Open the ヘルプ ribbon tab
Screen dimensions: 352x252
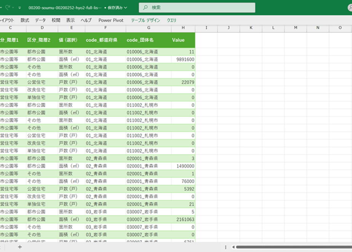tap(86, 20)
